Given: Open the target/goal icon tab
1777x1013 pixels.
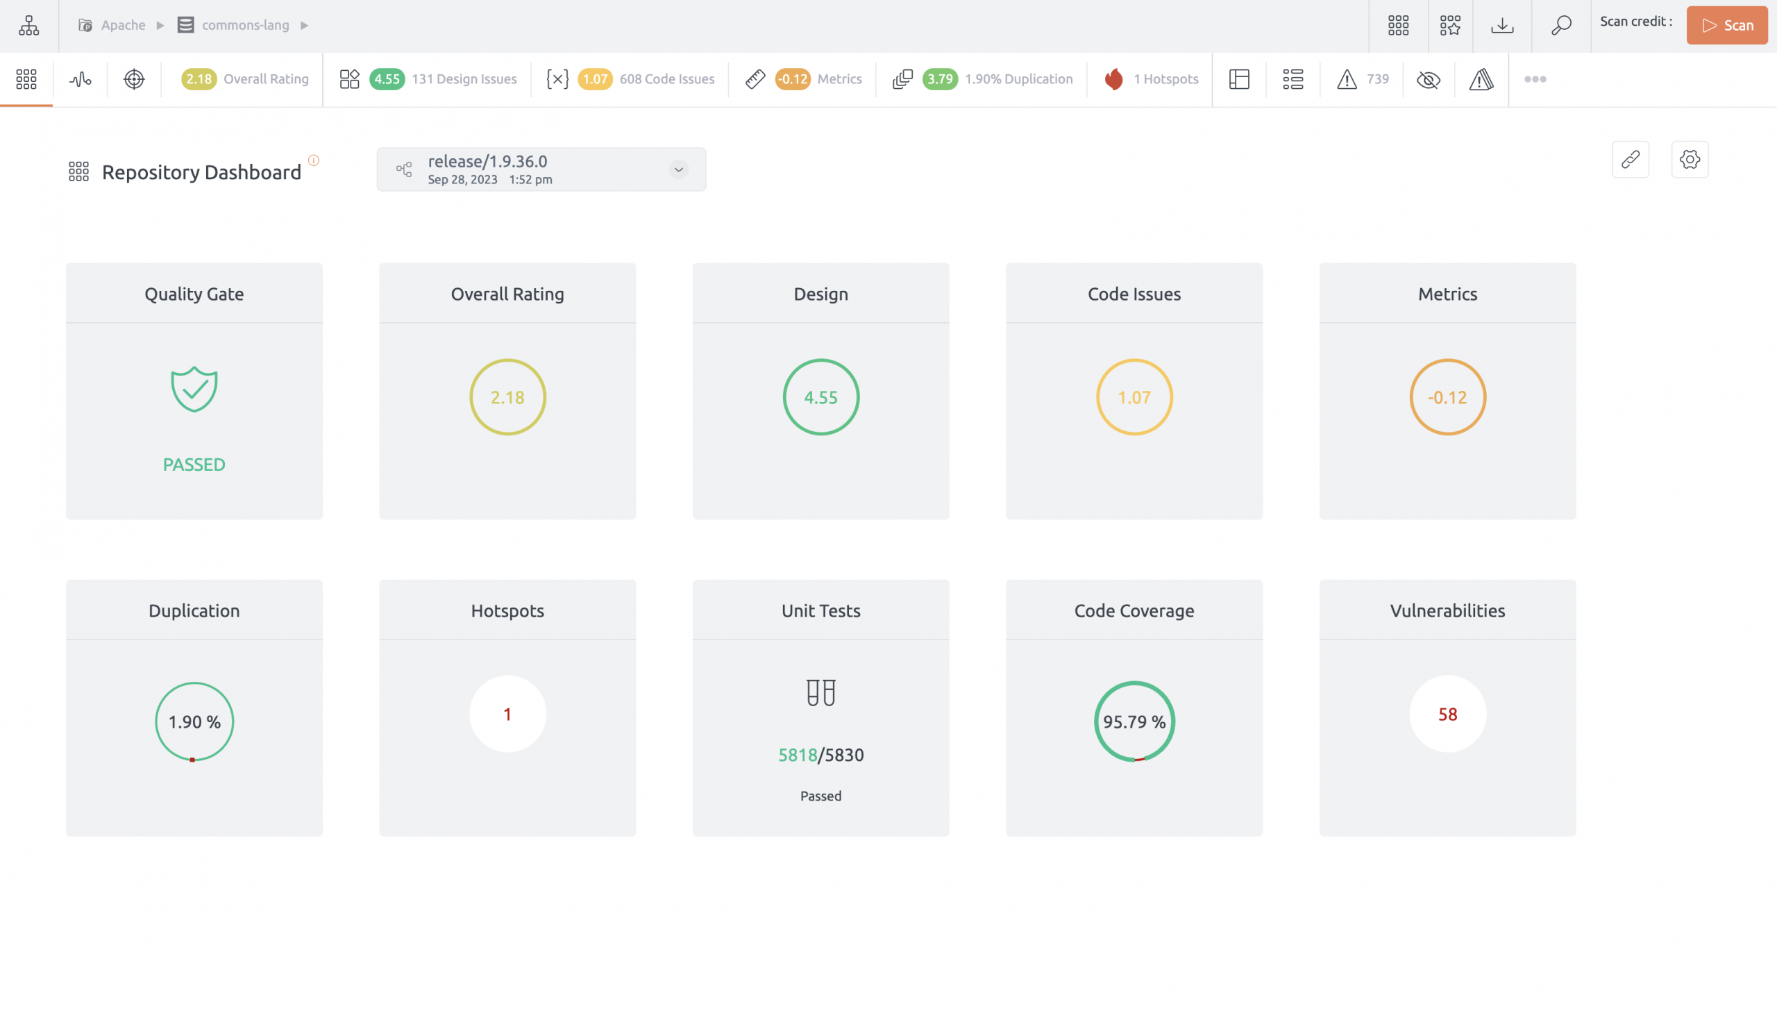Looking at the screenshot, I should (x=133, y=78).
